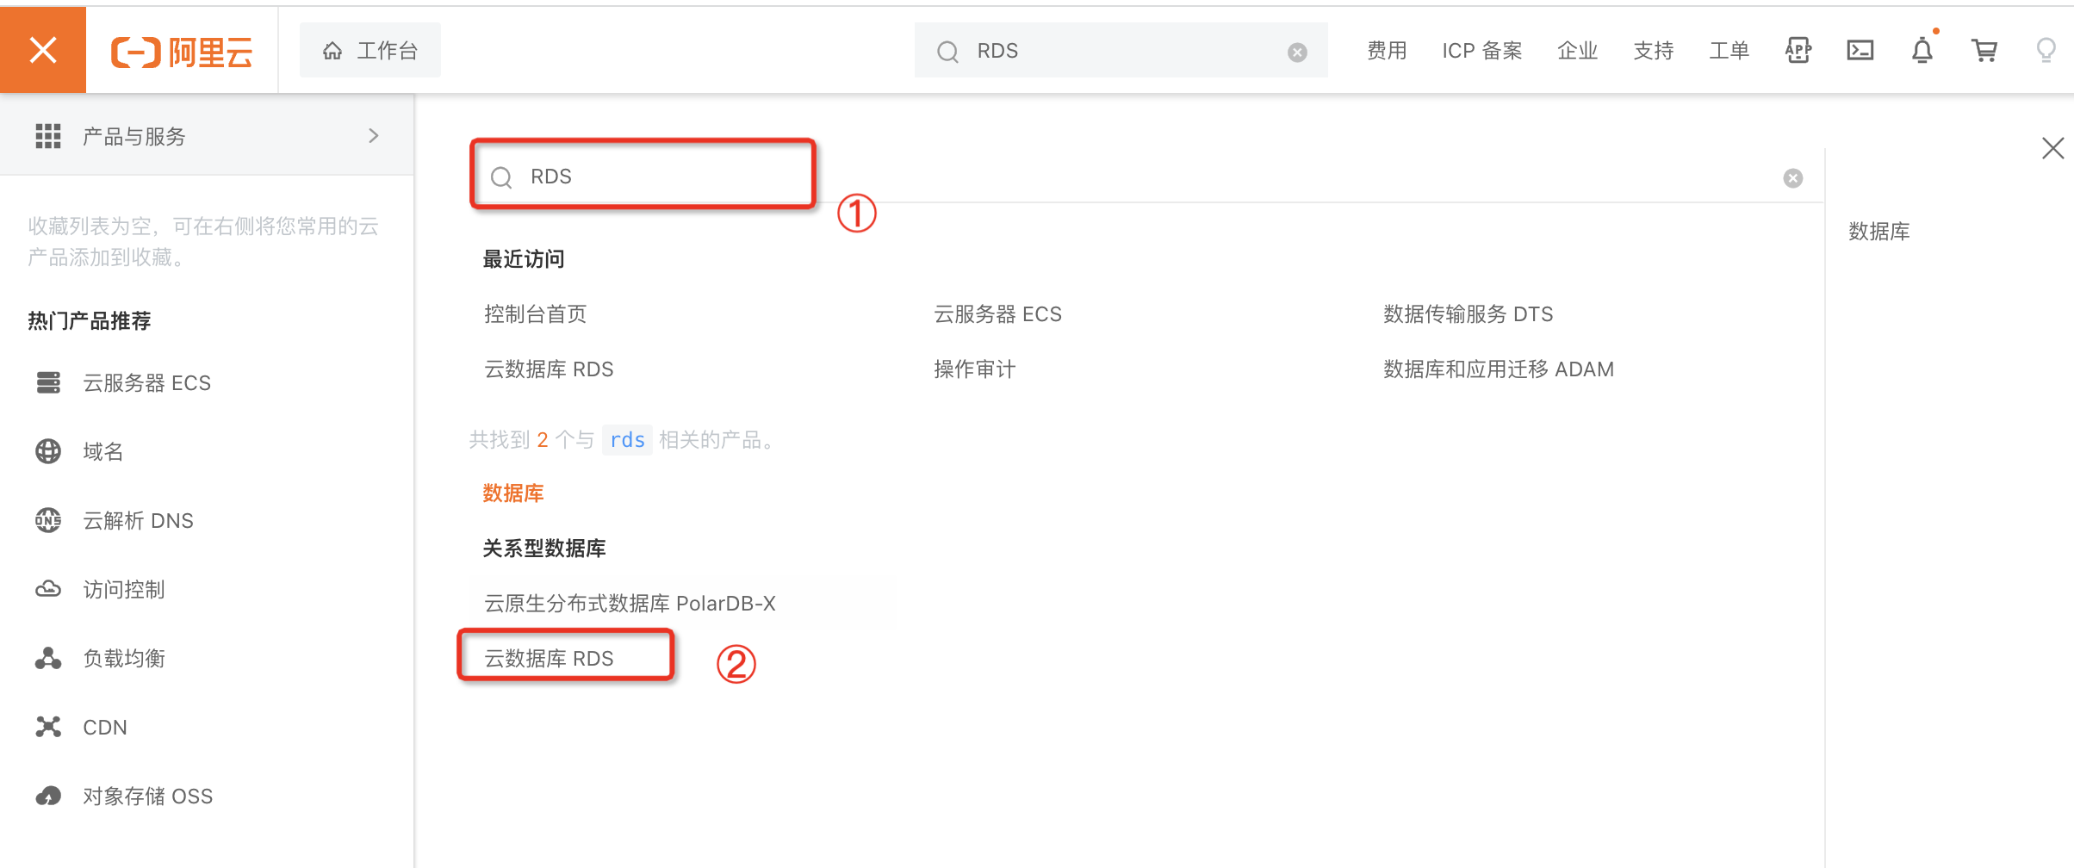Open 对象存储 OSS from the sidebar
The width and height of the screenshot is (2074, 868).
pos(147,797)
